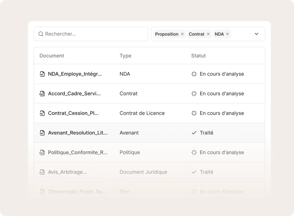The width and height of the screenshot is (294, 216).
Task: Click the spinner icon in the NDA row
Action: [x=194, y=74]
